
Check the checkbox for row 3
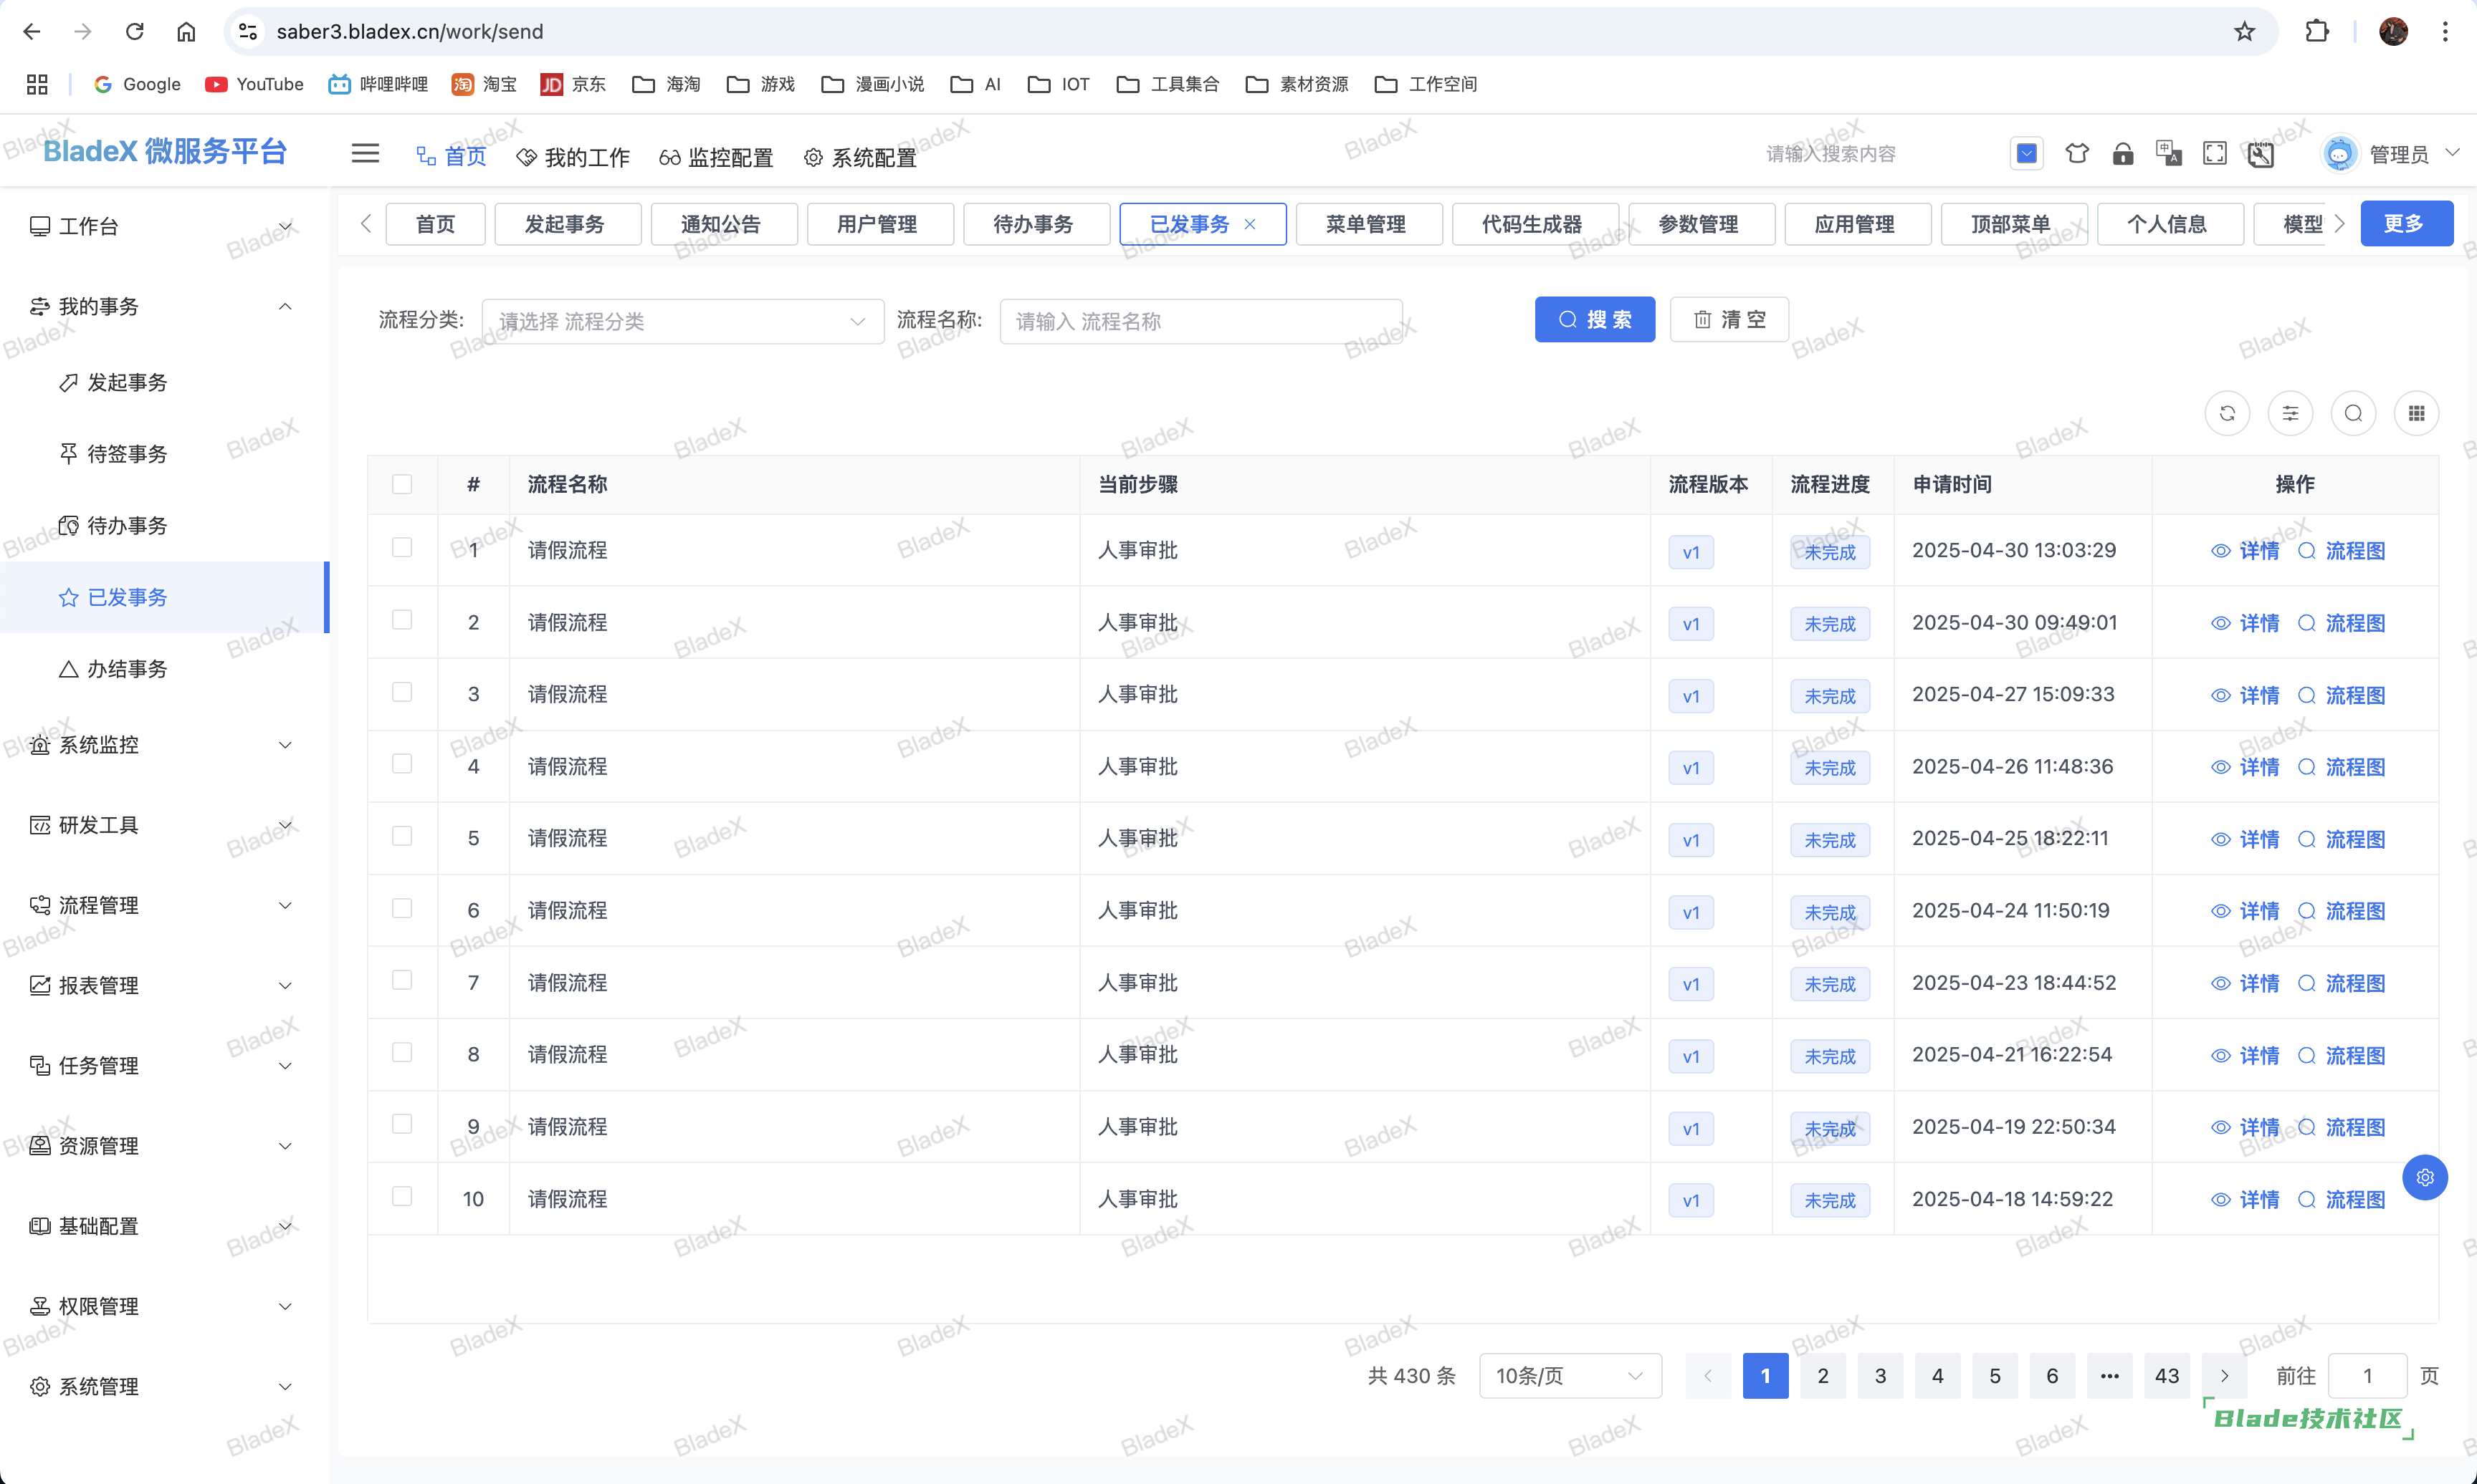(x=402, y=692)
